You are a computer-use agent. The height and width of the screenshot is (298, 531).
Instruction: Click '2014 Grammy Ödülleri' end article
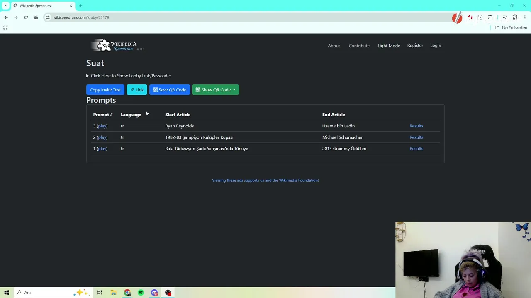click(344, 149)
